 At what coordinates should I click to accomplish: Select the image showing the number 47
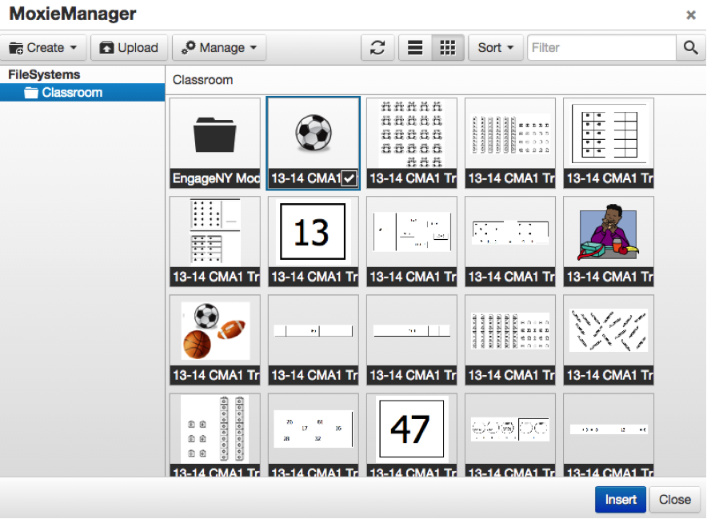[411, 428]
